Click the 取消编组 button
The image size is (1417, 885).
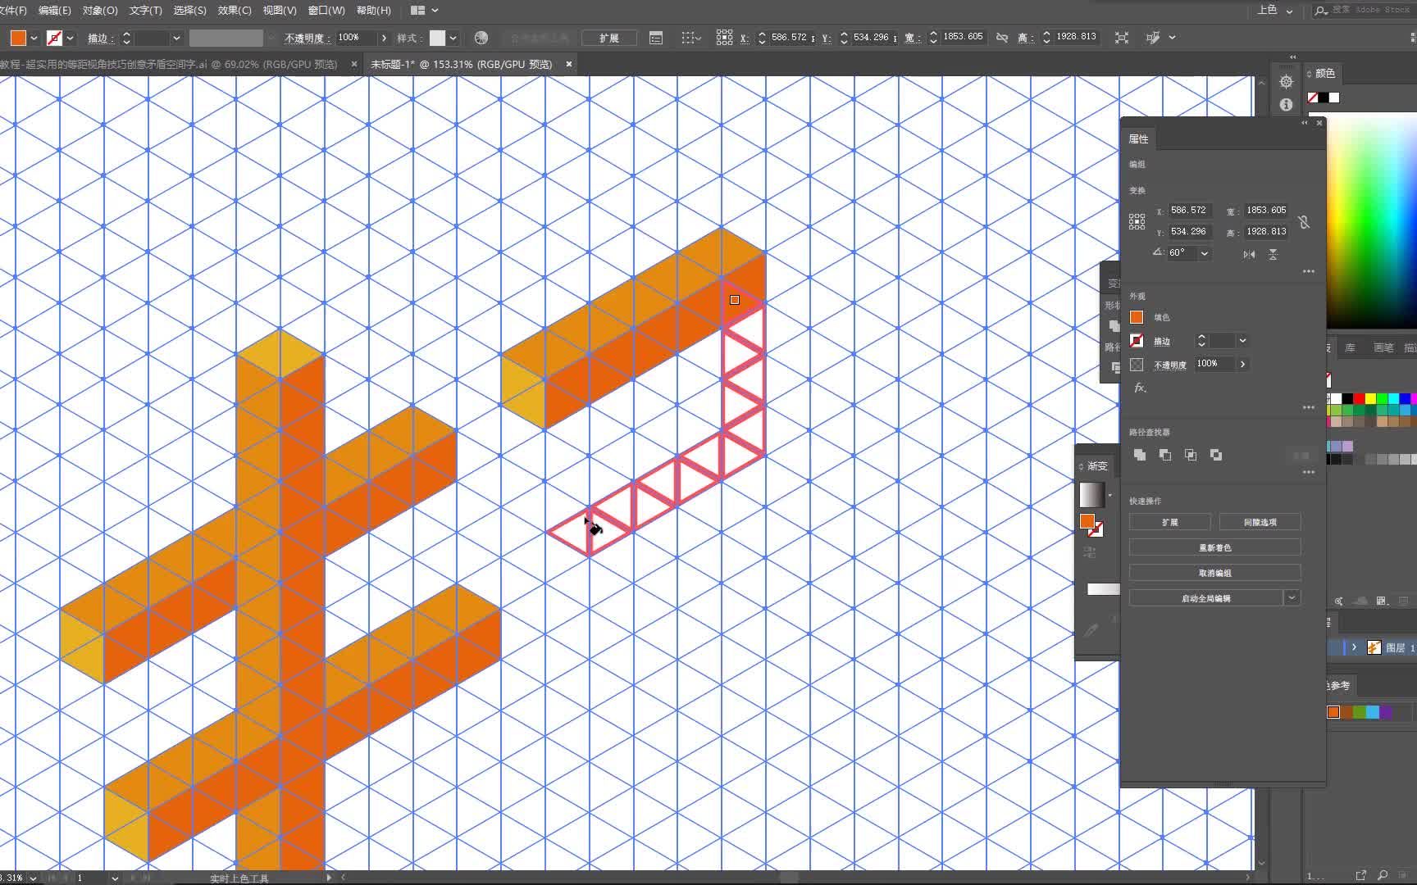1215,573
